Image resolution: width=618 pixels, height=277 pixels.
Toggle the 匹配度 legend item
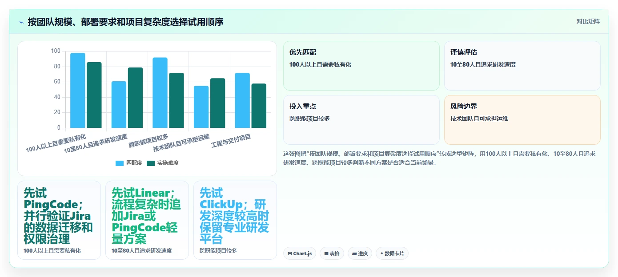pyautogui.click(x=129, y=163)
